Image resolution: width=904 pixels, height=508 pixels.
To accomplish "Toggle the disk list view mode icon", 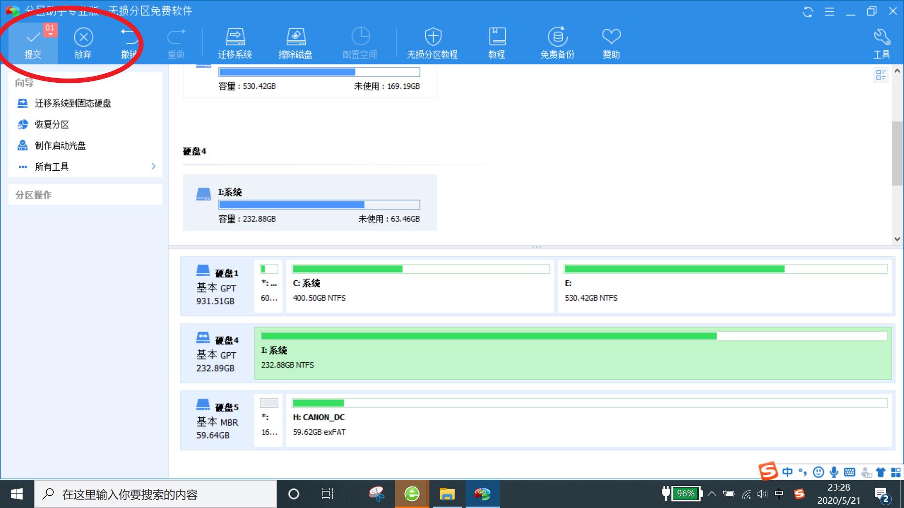I will tap(880, 75).
